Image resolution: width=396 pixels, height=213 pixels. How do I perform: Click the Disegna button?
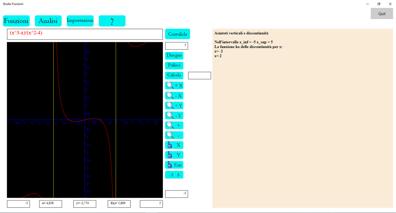(174, 56)
